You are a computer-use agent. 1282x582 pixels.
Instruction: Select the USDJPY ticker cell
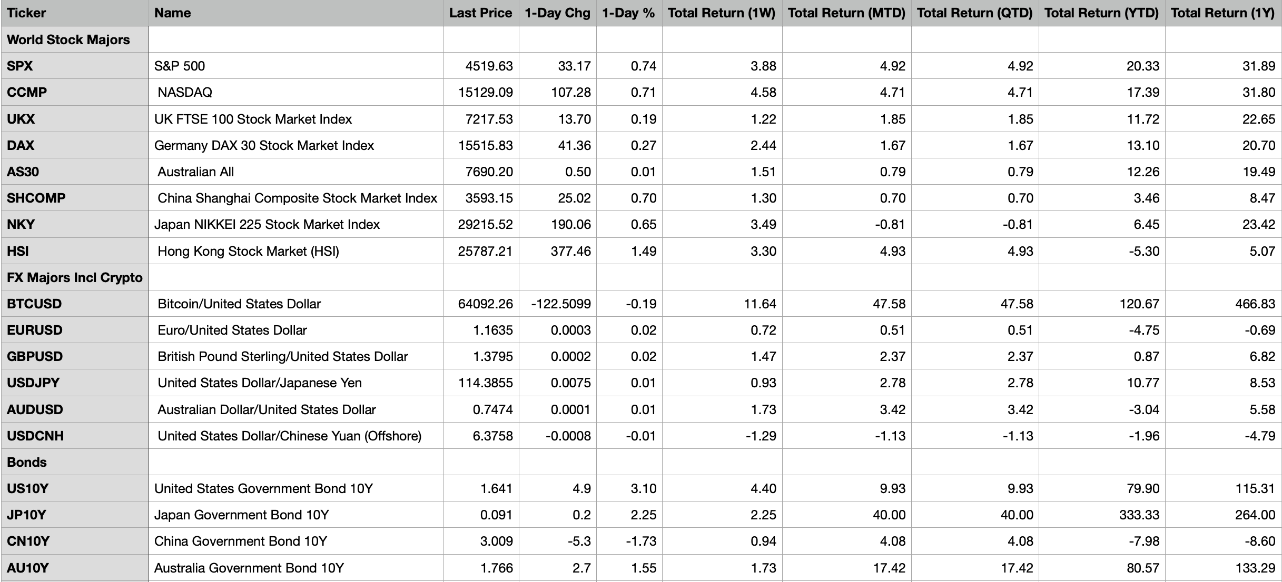[x=75, y=383]
